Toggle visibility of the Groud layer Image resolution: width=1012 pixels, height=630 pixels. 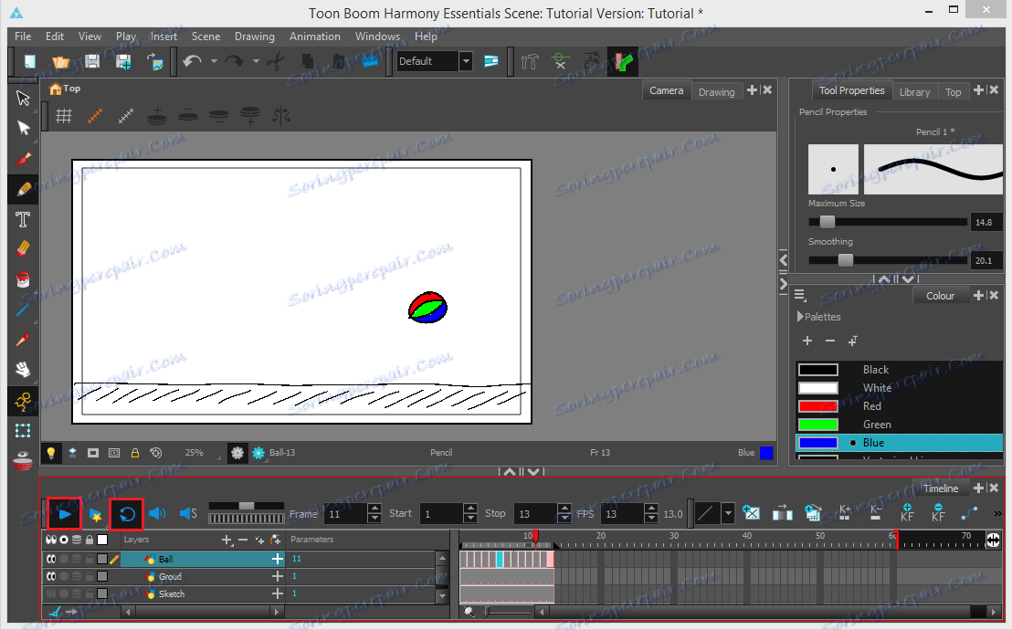coord(51,577)
